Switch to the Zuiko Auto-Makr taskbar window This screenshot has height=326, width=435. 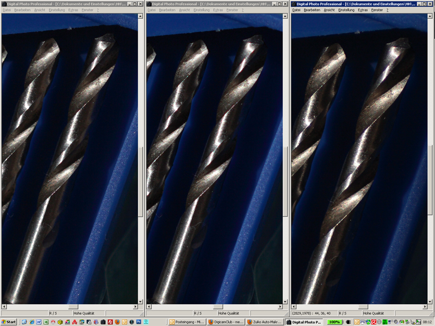[x=264, y=322]
